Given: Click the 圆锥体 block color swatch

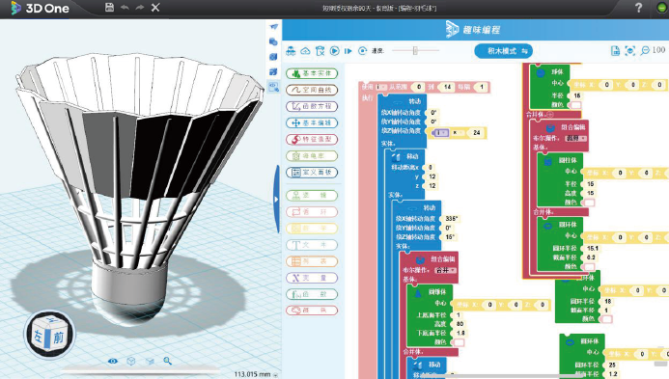Looking at the screenshot, I should pyautogui.click(x=460, y=342).
